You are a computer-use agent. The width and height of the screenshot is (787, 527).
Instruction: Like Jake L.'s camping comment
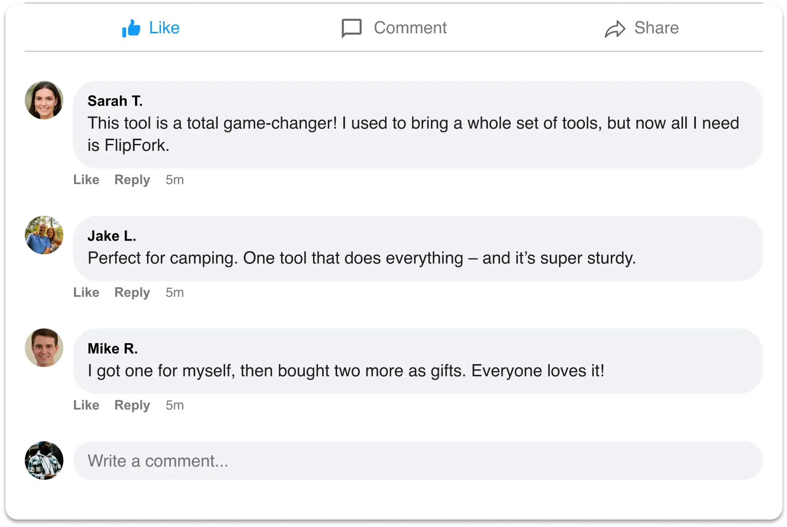click(x=86, y=292)
